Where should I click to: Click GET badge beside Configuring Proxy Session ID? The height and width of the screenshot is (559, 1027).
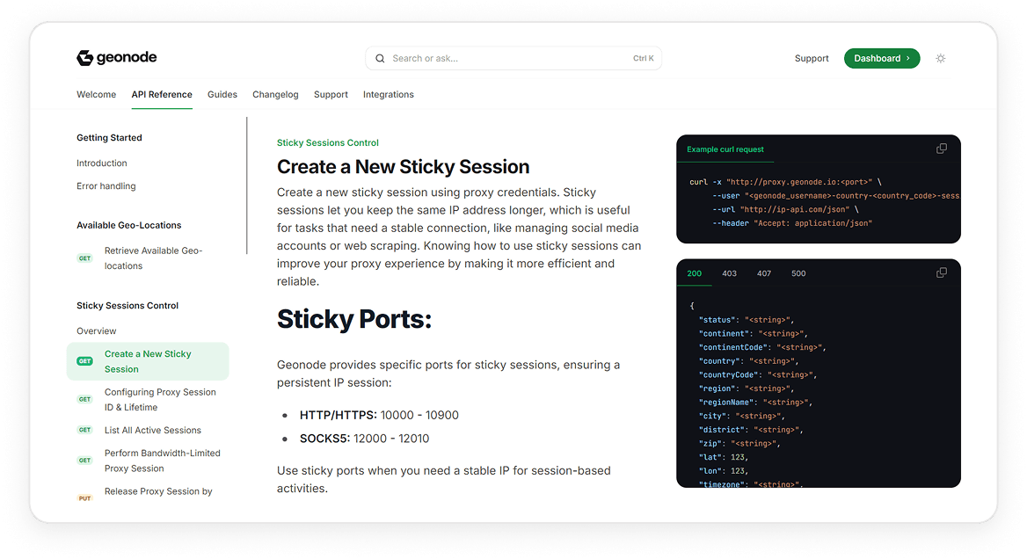coord(85,399)
